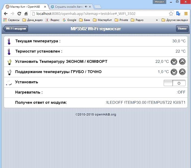Viewport: 191px width, 168px height.
Task: Go back to Wi-Fi-модули
Action: point(16,29)
